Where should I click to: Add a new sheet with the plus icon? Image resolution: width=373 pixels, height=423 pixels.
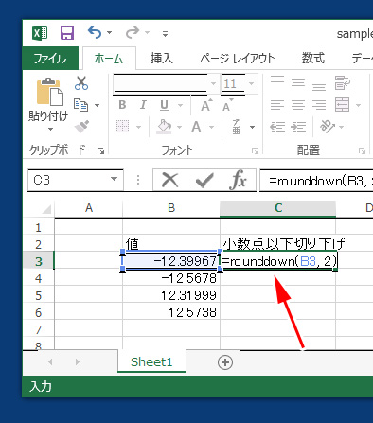pyautogui.click(x=225, y=362)
